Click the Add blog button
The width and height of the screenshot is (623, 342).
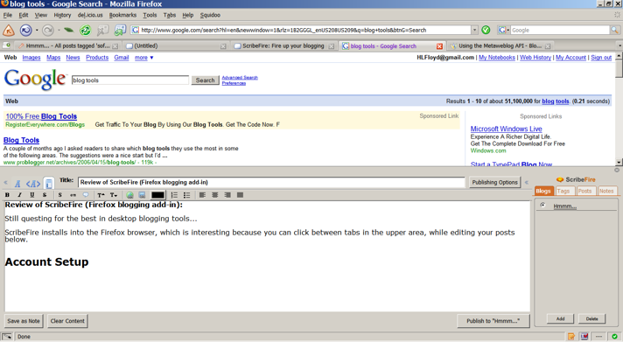coord(560,318)
